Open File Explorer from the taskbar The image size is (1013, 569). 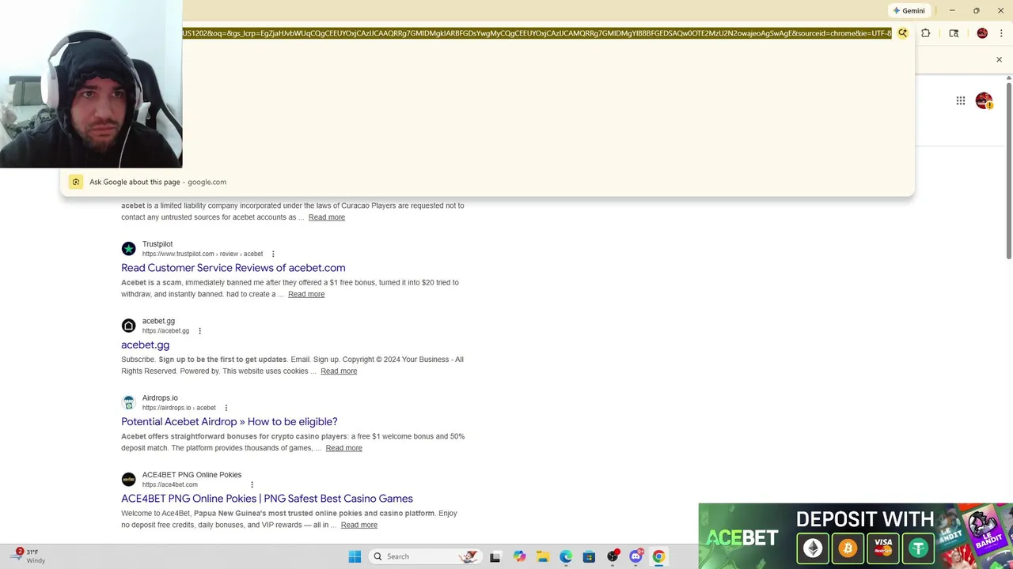(x=543, y=556)
